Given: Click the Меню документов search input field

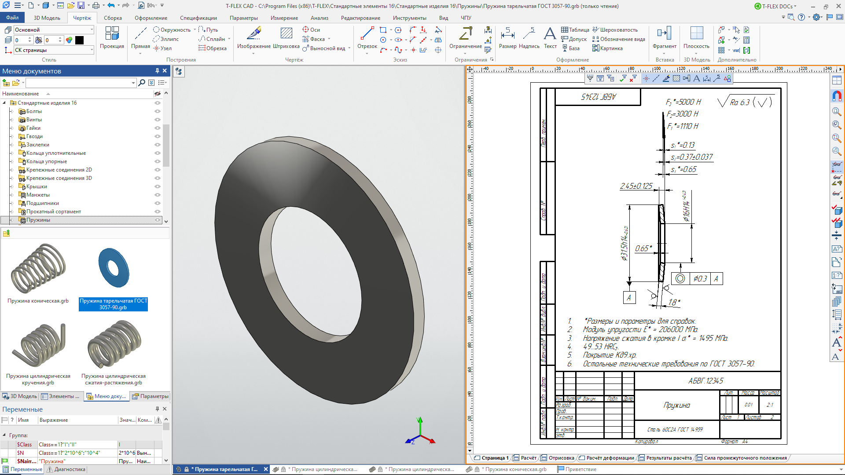Looking at the screenshot, I should coord(78,83).
